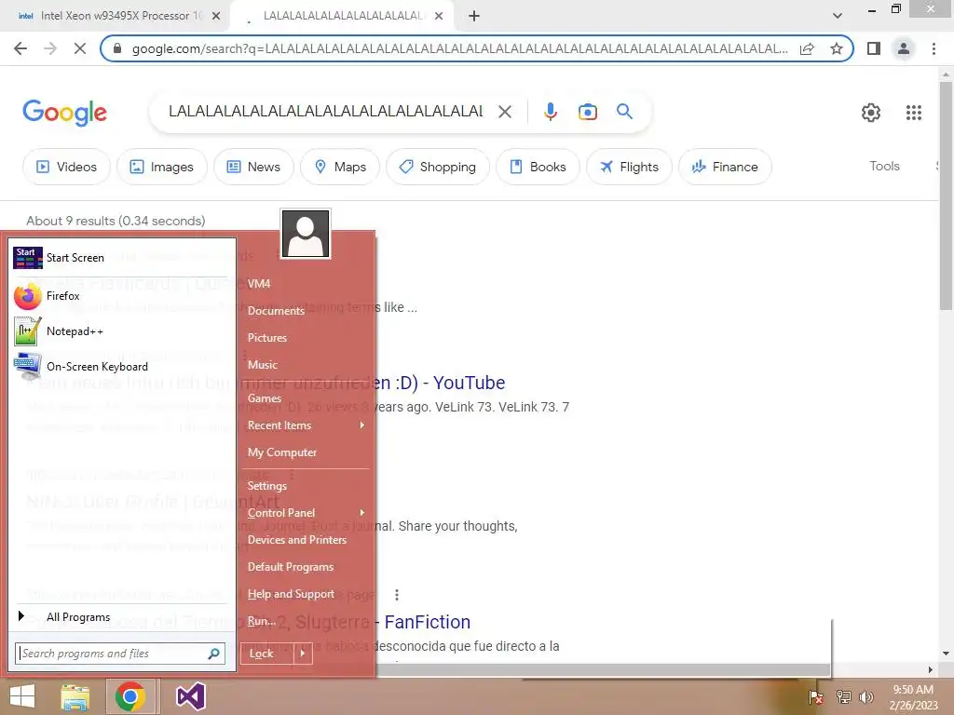Viewport: 954px width, 715px height.
Task: Bookmark this page with the star icon
Action: 837,48
